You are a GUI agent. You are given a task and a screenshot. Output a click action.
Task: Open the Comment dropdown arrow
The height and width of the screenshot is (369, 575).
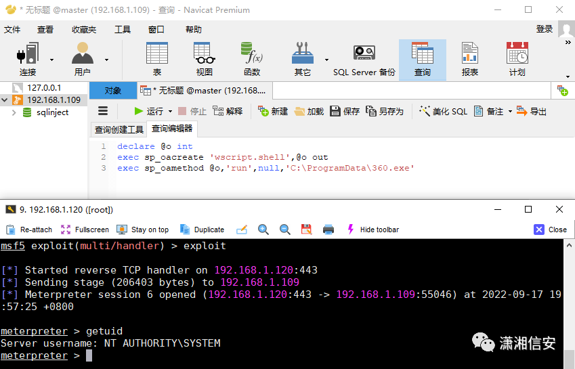pyautogui.click(x=510, y=112)
